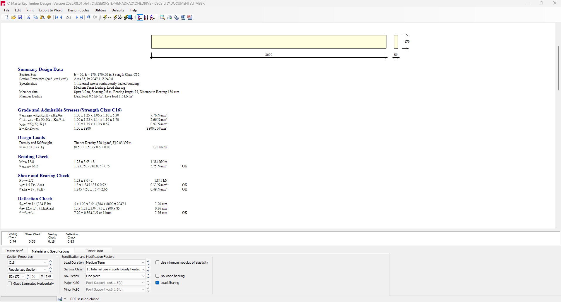Create a new file with the blank-page icon
The width and height of the screenshot is (561, 302).
tap(6, 17)
